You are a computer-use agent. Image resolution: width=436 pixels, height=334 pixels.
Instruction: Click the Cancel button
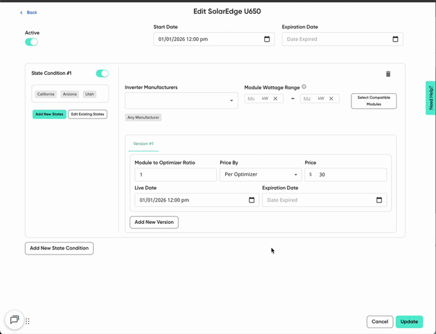(379, 322)
